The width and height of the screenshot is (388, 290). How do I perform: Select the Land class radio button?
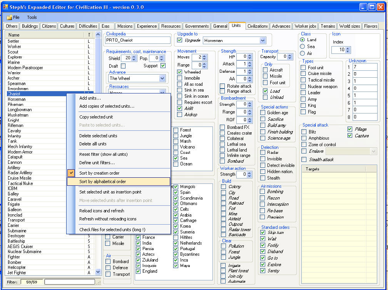click(302, 40)
